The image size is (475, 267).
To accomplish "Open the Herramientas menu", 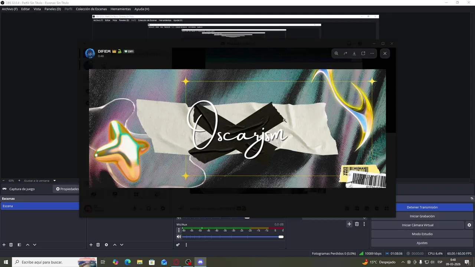I will tap(121, 9).
